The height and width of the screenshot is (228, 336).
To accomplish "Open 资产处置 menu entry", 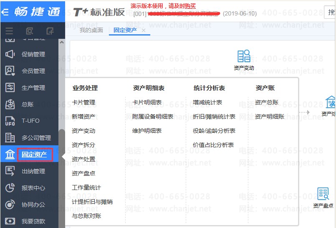I will [83, 159].
